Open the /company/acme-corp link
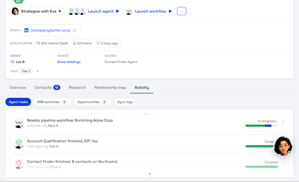The width and height of the screenshot is (299, 182). click(50, 30)
